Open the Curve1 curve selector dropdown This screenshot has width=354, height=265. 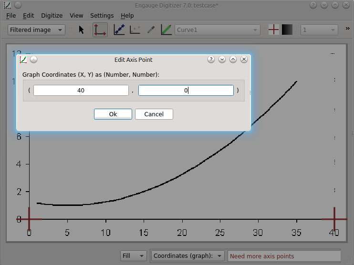218,30
